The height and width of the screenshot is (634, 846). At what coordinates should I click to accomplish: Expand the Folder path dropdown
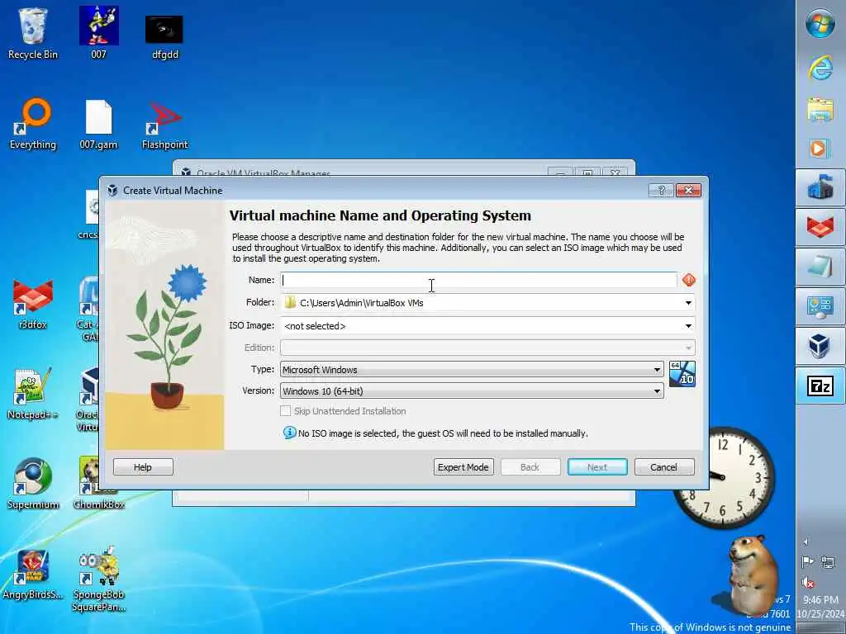(688, 303)
